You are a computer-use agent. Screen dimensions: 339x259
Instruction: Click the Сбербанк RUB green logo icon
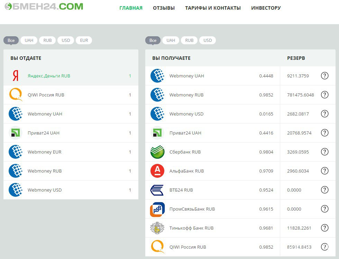(x=157, y=152)
